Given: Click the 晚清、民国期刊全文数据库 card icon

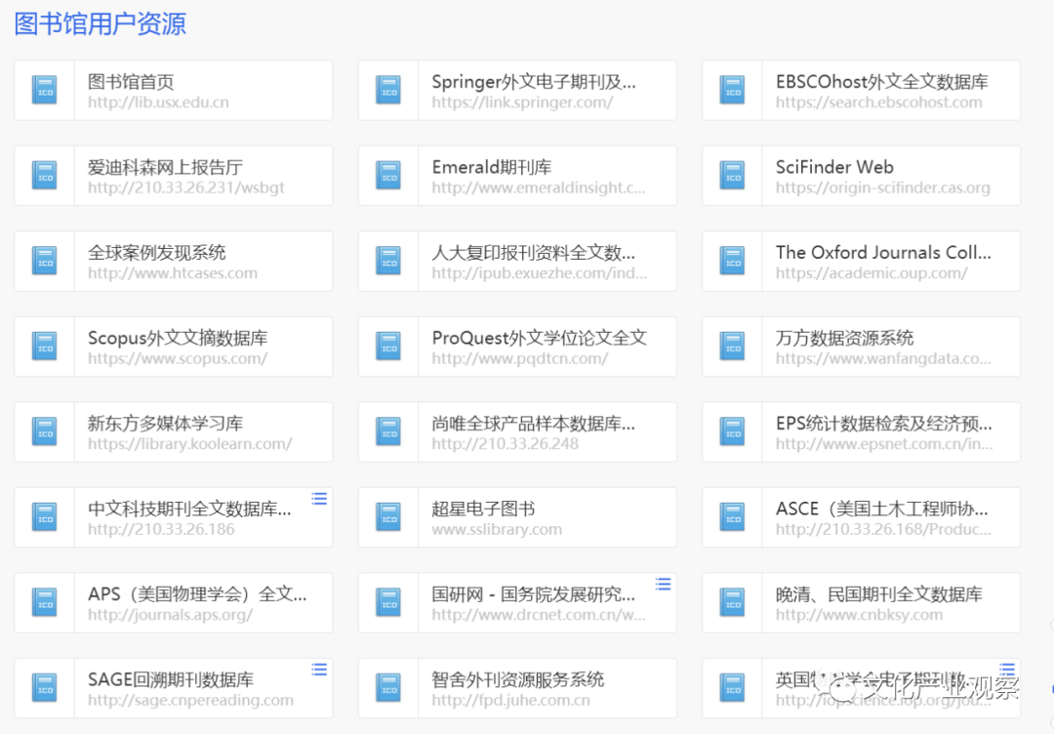Looking at the screenshot, I should [x=733, y=602].
